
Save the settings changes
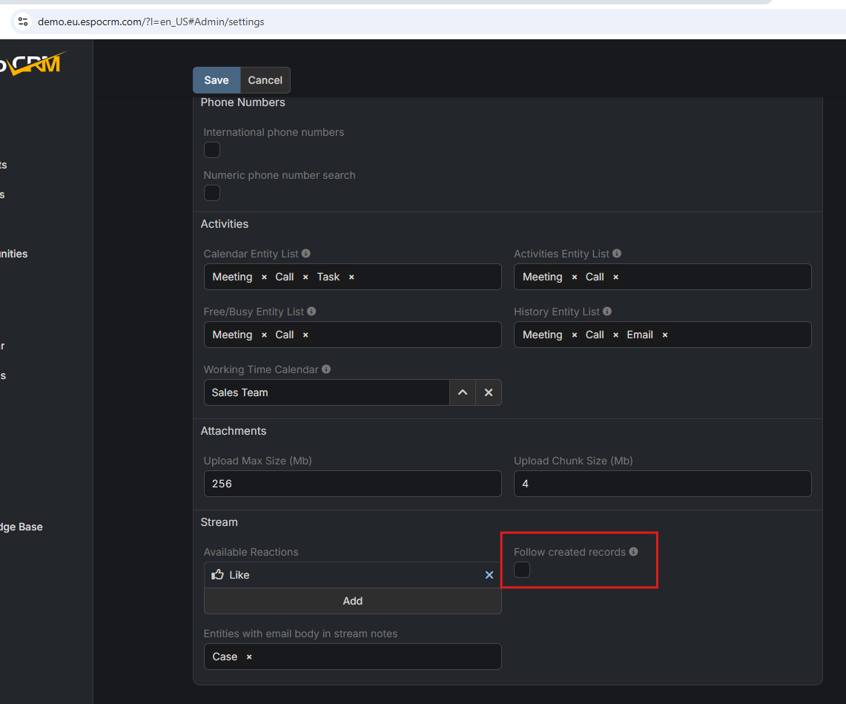pos(217,80)
